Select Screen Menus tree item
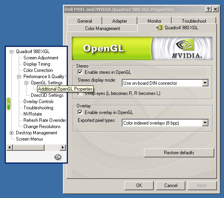Screen dimensions: 224x198 29,139
